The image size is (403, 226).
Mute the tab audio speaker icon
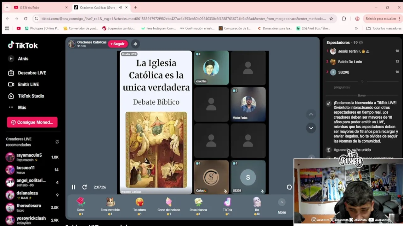click(120, 8)
